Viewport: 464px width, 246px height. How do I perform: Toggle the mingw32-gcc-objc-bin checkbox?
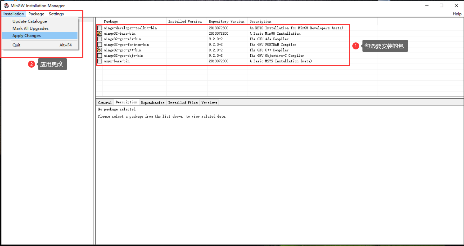pyautogui.click(x=100, y=56)
